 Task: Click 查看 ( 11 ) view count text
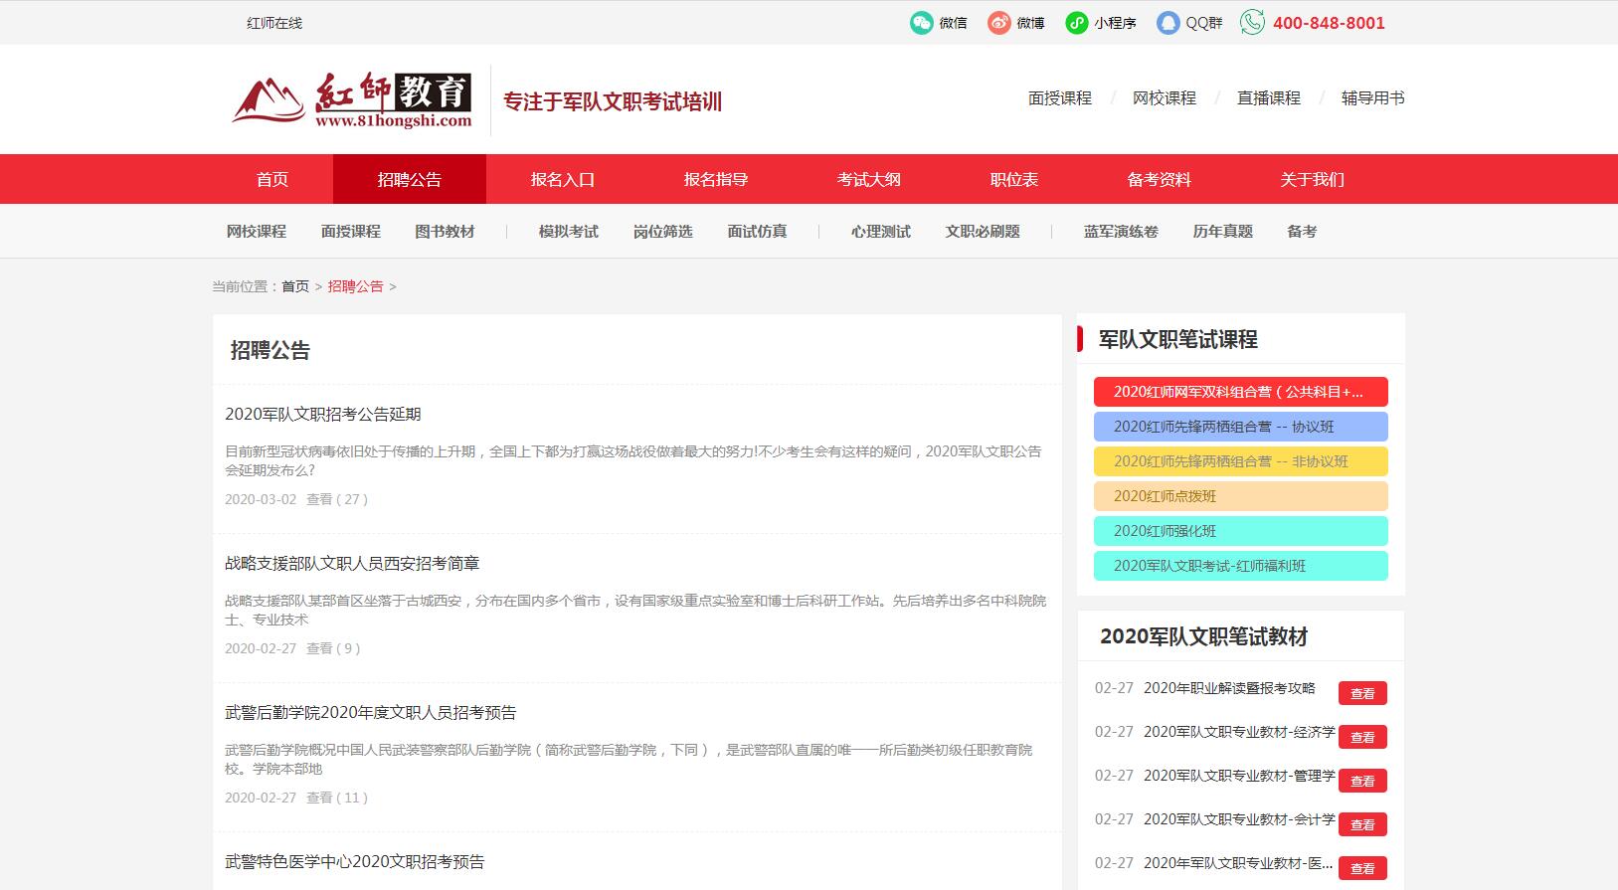(337, 798)
